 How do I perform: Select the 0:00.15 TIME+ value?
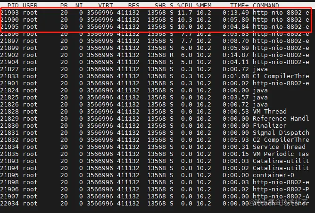(x=236, y=154)
